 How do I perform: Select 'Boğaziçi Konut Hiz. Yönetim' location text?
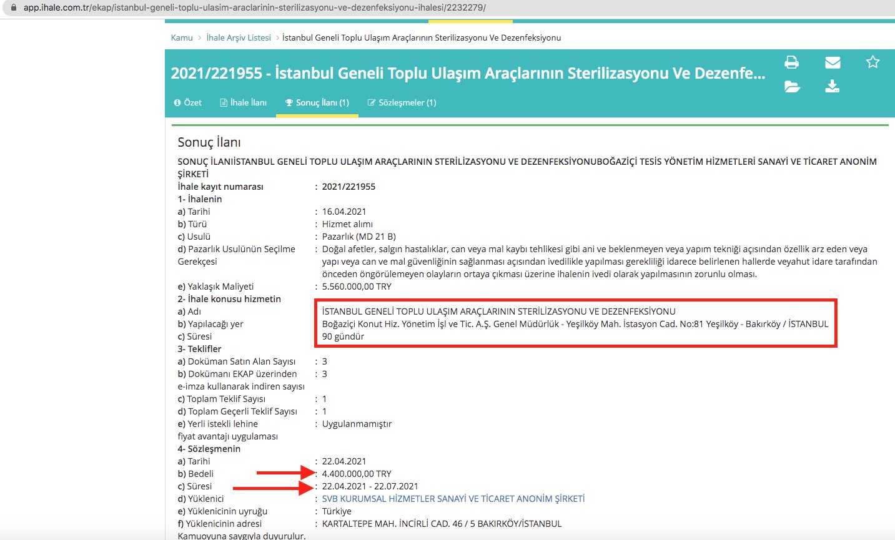coord(575,324)
